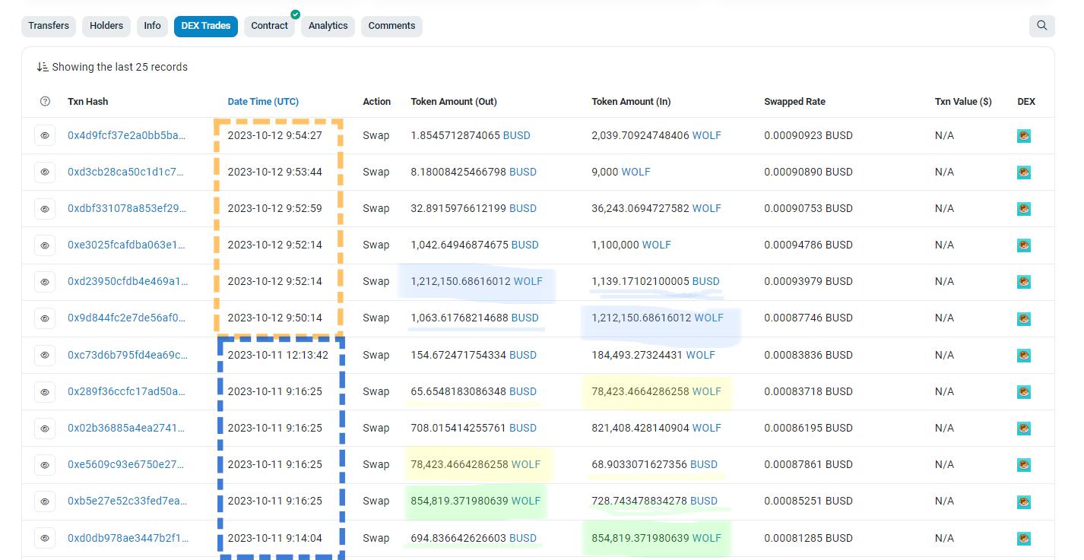Open transaction hash 0xd23950cfdb4e469a1 link
The height and width of the screenshot is (560, 1084).
click(x=128, y=281)
